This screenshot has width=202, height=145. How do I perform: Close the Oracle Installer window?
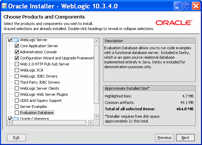pos(196,6)
